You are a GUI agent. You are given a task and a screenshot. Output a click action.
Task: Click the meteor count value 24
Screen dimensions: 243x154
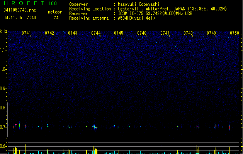pos(56,18)
